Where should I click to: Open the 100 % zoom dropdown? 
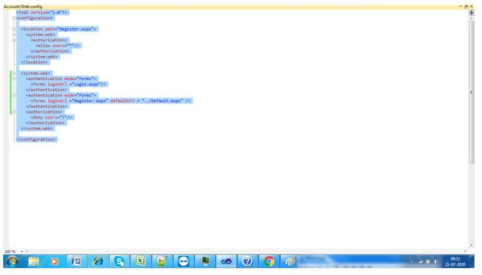21,252
